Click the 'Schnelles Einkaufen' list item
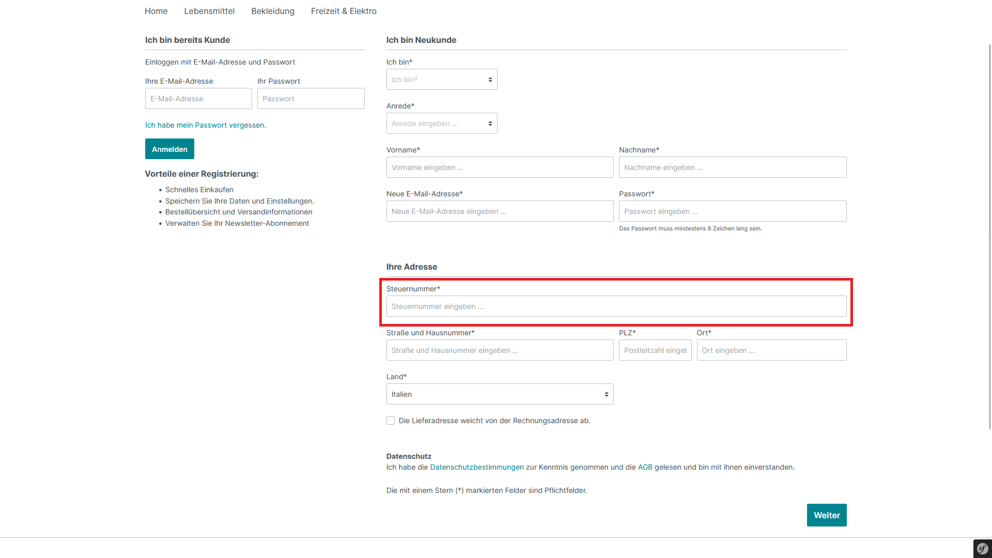Screen dimensions: 992x558 click(199, 190)
